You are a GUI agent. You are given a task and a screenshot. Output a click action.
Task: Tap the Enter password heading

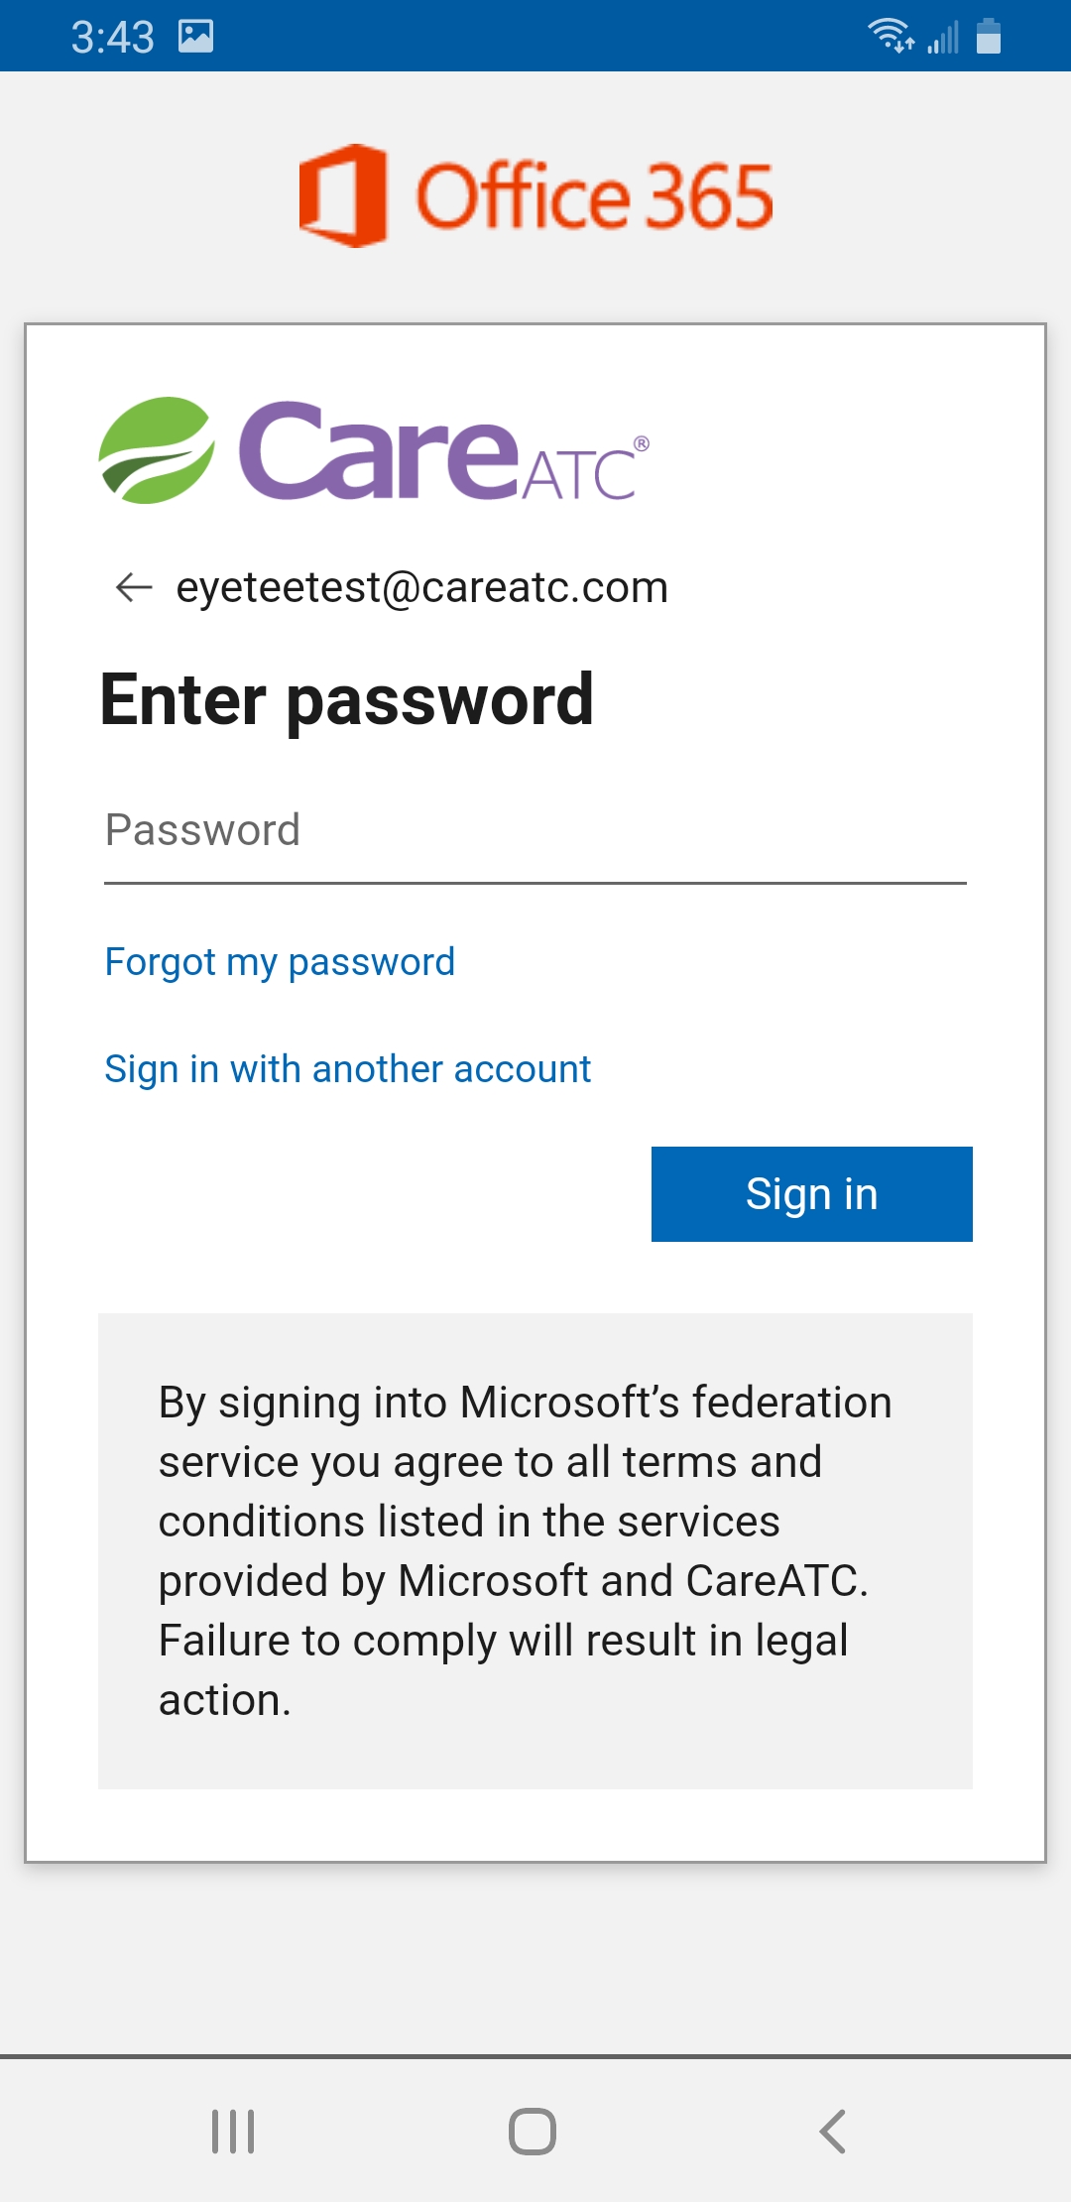coord(347,700)
